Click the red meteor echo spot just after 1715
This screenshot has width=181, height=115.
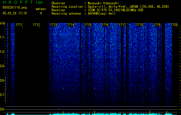pos(95,89)
